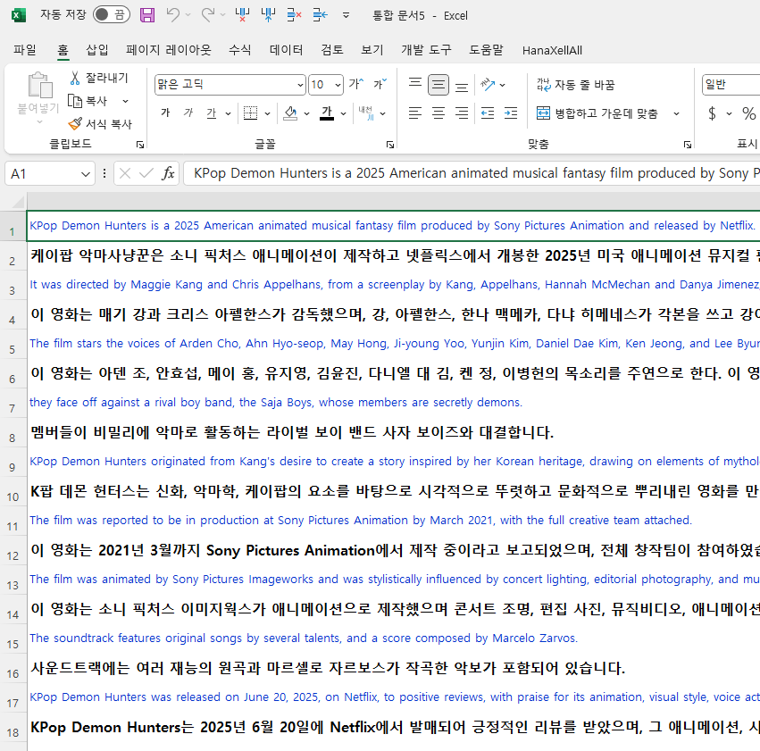Click the Excel app logo icon

pos(19,15)
